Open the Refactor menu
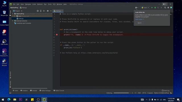This screenshot has width=182, height=102. click(40, 4)
